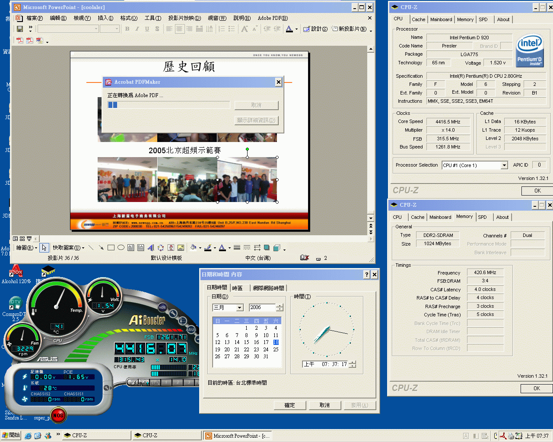The image size is (553, 442).
Task: Open the month dropdown showing 三月
Action: tap(240, 308)
